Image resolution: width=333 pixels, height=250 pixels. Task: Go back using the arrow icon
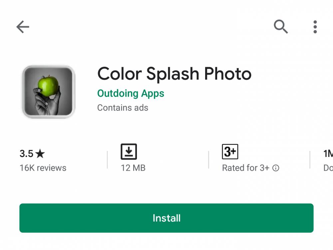point(23,27)
